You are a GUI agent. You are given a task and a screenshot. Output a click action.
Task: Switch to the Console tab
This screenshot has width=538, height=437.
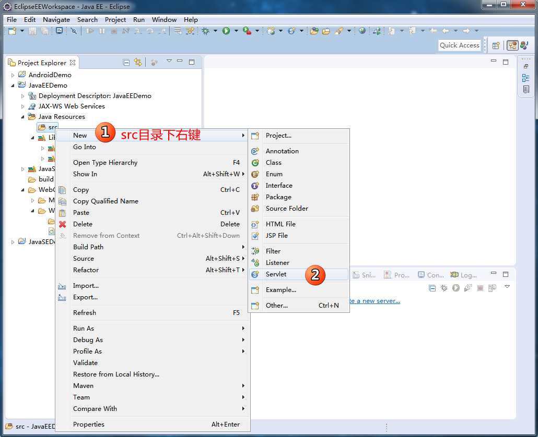pyautogui.click(x=431, y=275)
